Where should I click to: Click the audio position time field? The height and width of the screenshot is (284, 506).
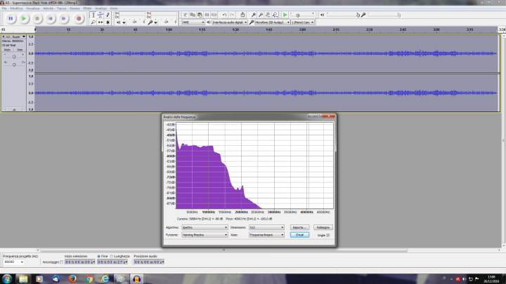pos(149,262)
